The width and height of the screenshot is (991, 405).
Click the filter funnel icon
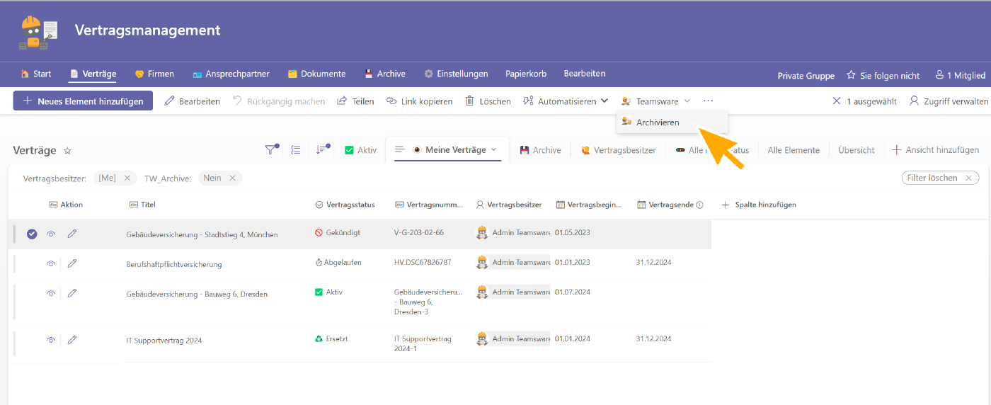pyautogui.click(x=271, y=149)
